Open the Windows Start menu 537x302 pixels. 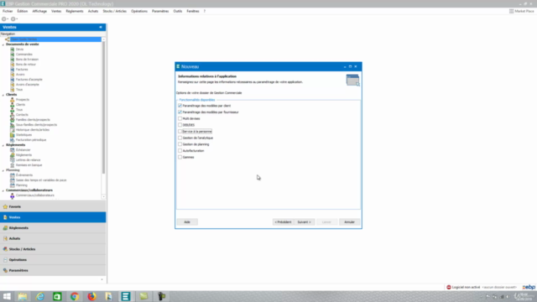click(7, 296)
